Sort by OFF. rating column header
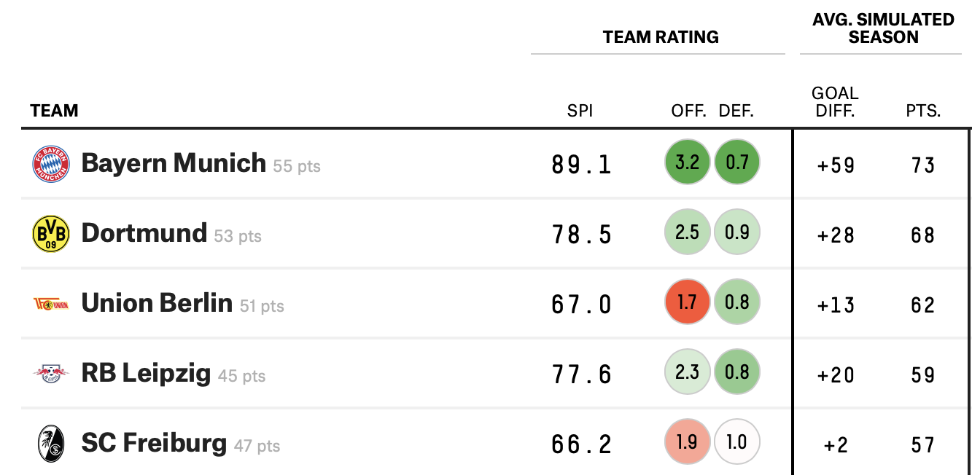The image size is (972, 475). 688,111
